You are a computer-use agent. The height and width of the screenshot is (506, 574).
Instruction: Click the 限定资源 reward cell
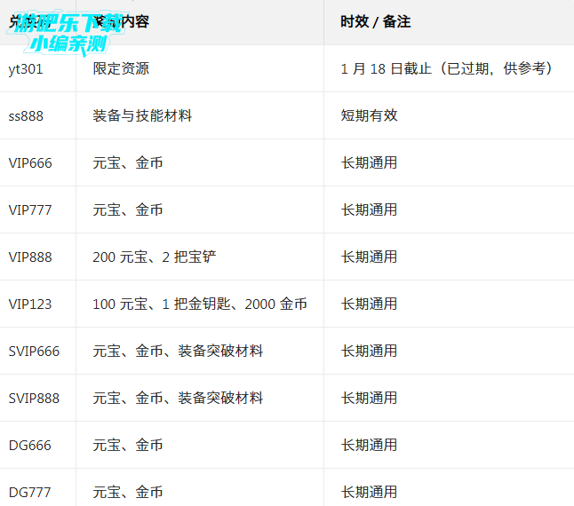121,68
